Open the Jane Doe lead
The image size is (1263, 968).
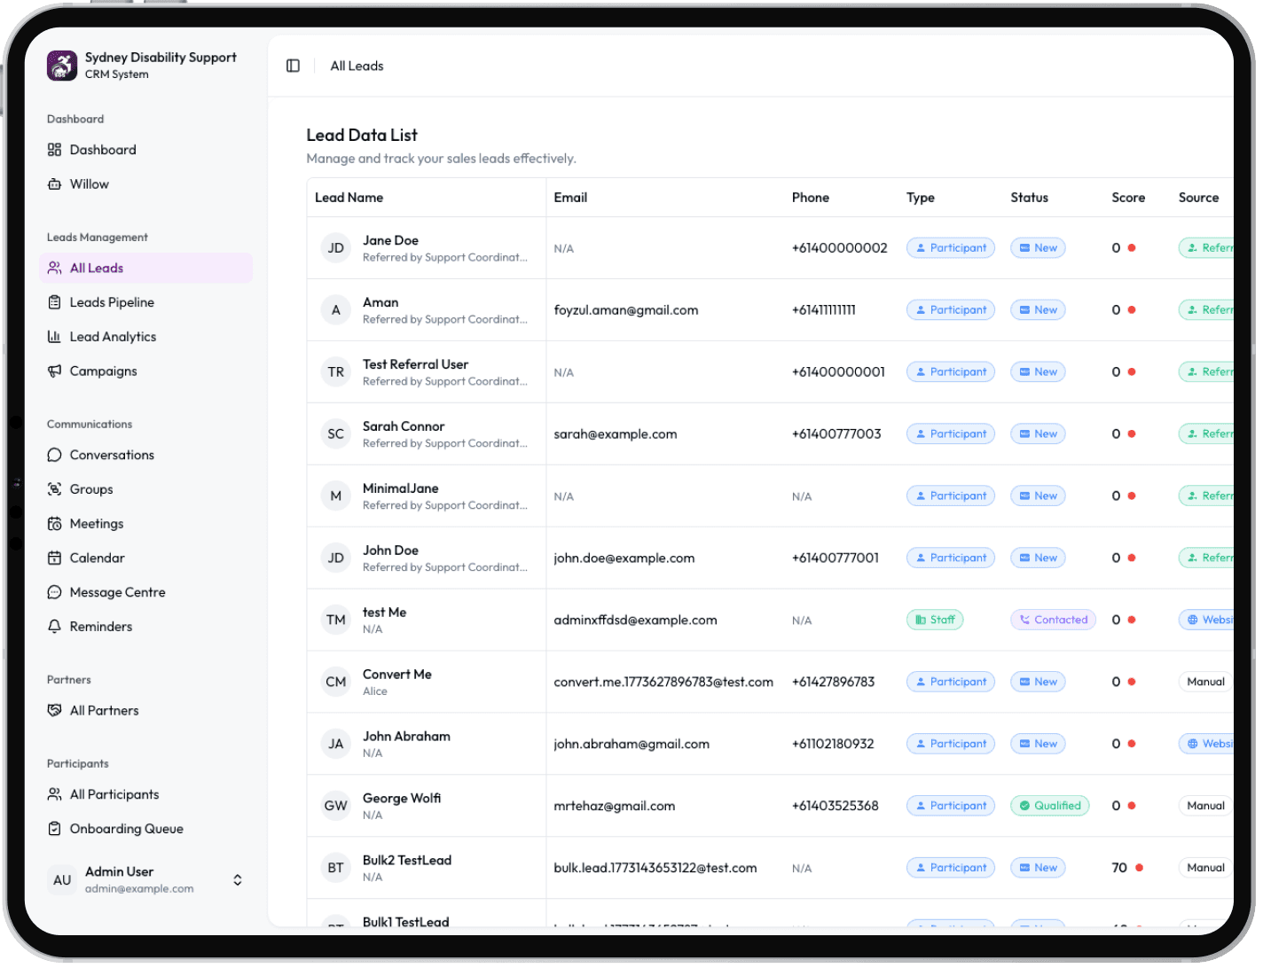[x=390, y=240]
